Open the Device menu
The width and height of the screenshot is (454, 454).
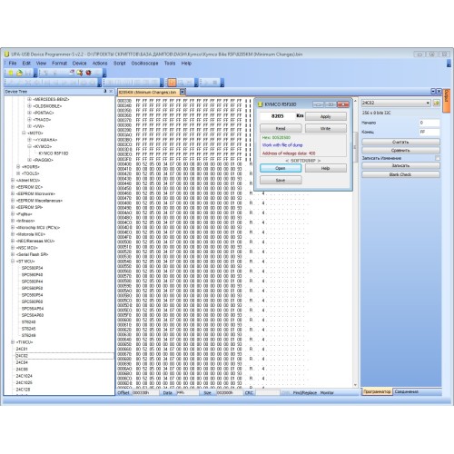pos(79,64)
